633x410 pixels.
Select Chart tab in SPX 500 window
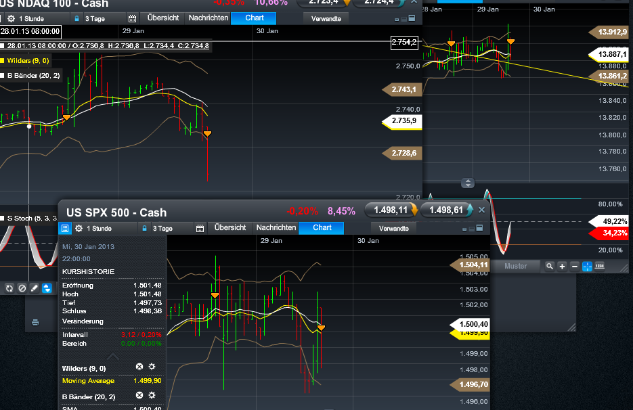tap(322, 227)
